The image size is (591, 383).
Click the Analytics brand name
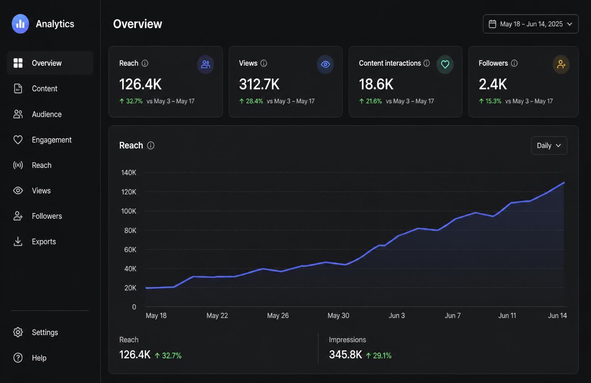coord(55,24)
